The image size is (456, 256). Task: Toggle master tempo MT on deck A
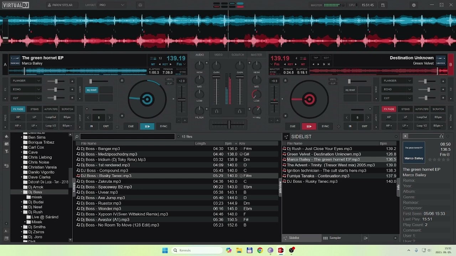pyautogui.click(x=152, y=64)
